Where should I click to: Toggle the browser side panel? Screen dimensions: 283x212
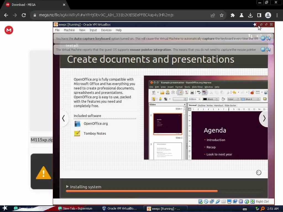[x=259, y=15]
